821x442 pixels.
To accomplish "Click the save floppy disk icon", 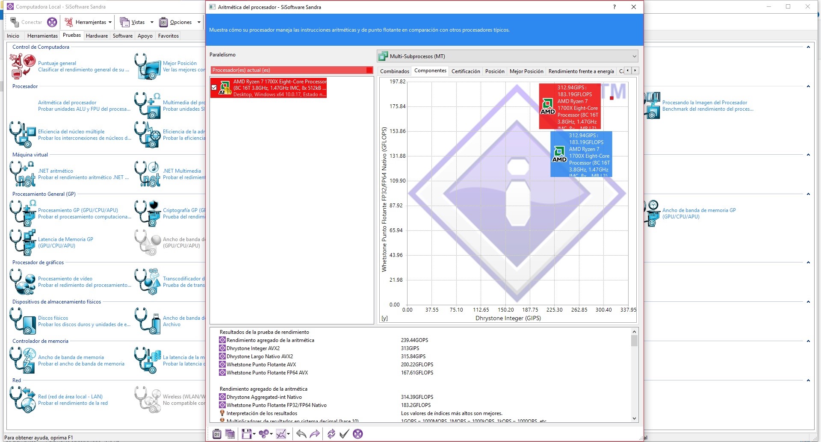I will coord(246,434).
